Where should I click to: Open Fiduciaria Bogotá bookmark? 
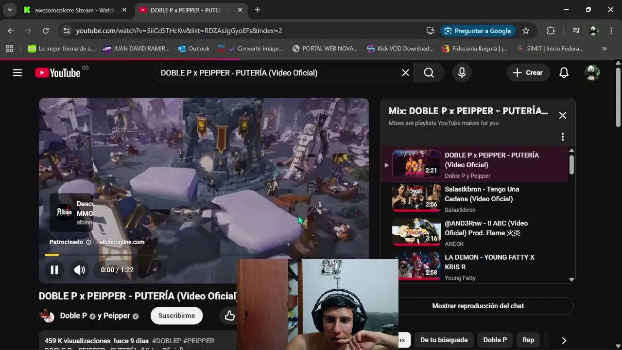click(474, 49)
